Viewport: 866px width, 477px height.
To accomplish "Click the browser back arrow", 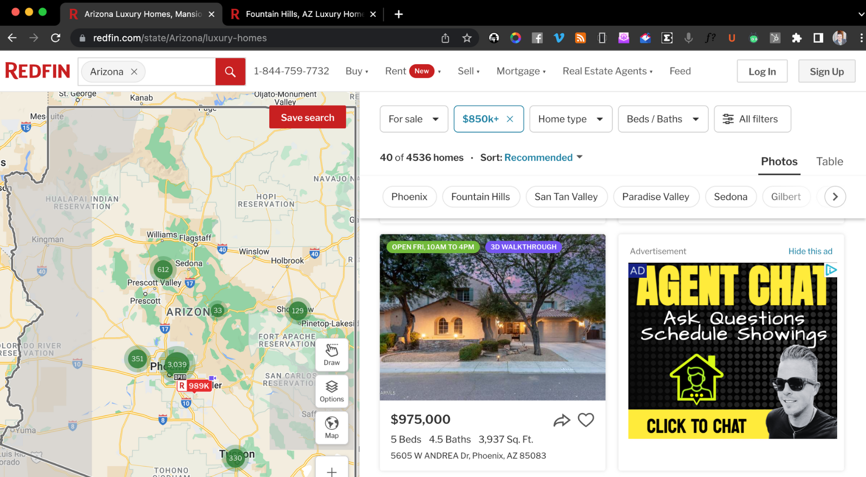I will pyautogui.click(x=12, y=38).
